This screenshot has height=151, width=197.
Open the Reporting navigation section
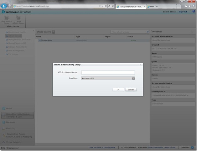[x=10, y=128]
